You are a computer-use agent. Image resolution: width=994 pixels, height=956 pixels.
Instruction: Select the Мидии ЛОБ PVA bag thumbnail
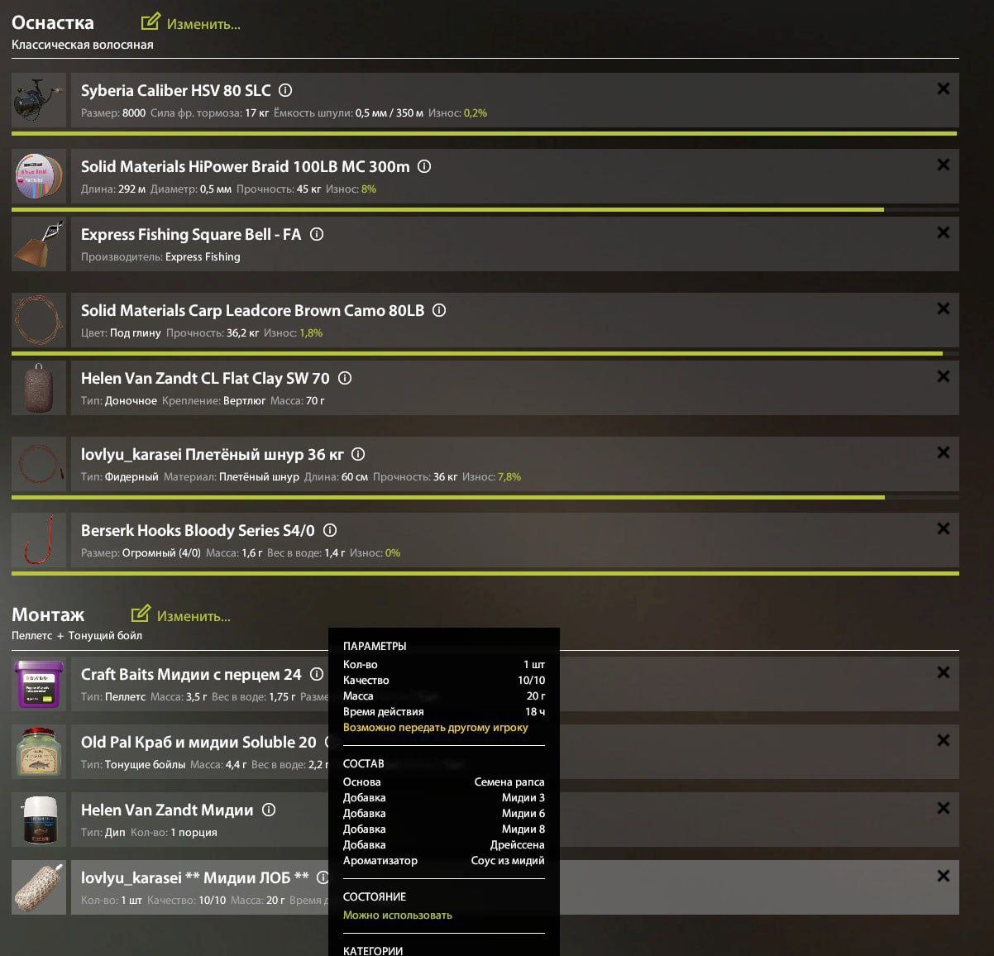(x=39, y=887)
